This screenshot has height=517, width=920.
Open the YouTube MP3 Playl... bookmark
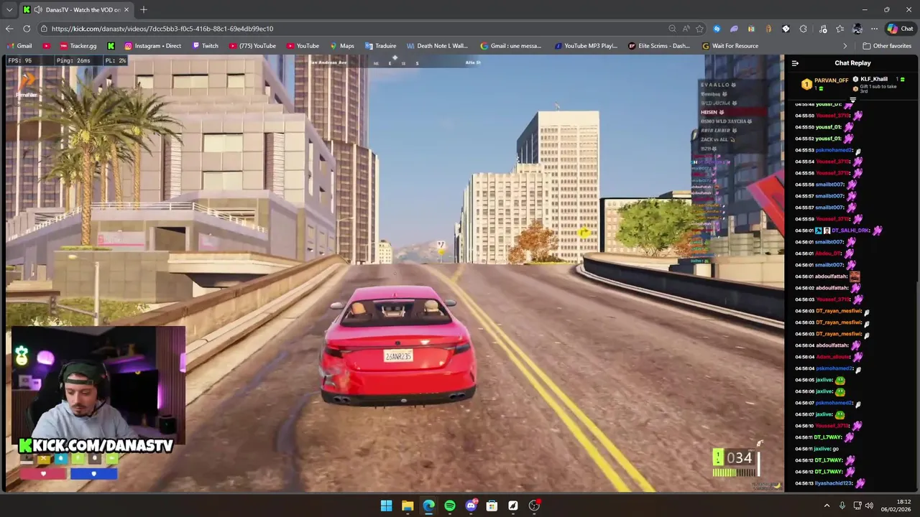tap(586, 46)
